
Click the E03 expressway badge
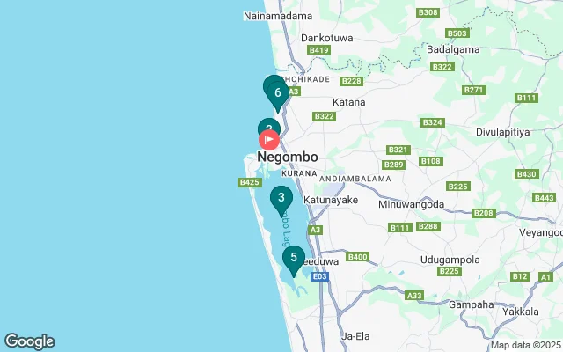coord(319,276)
